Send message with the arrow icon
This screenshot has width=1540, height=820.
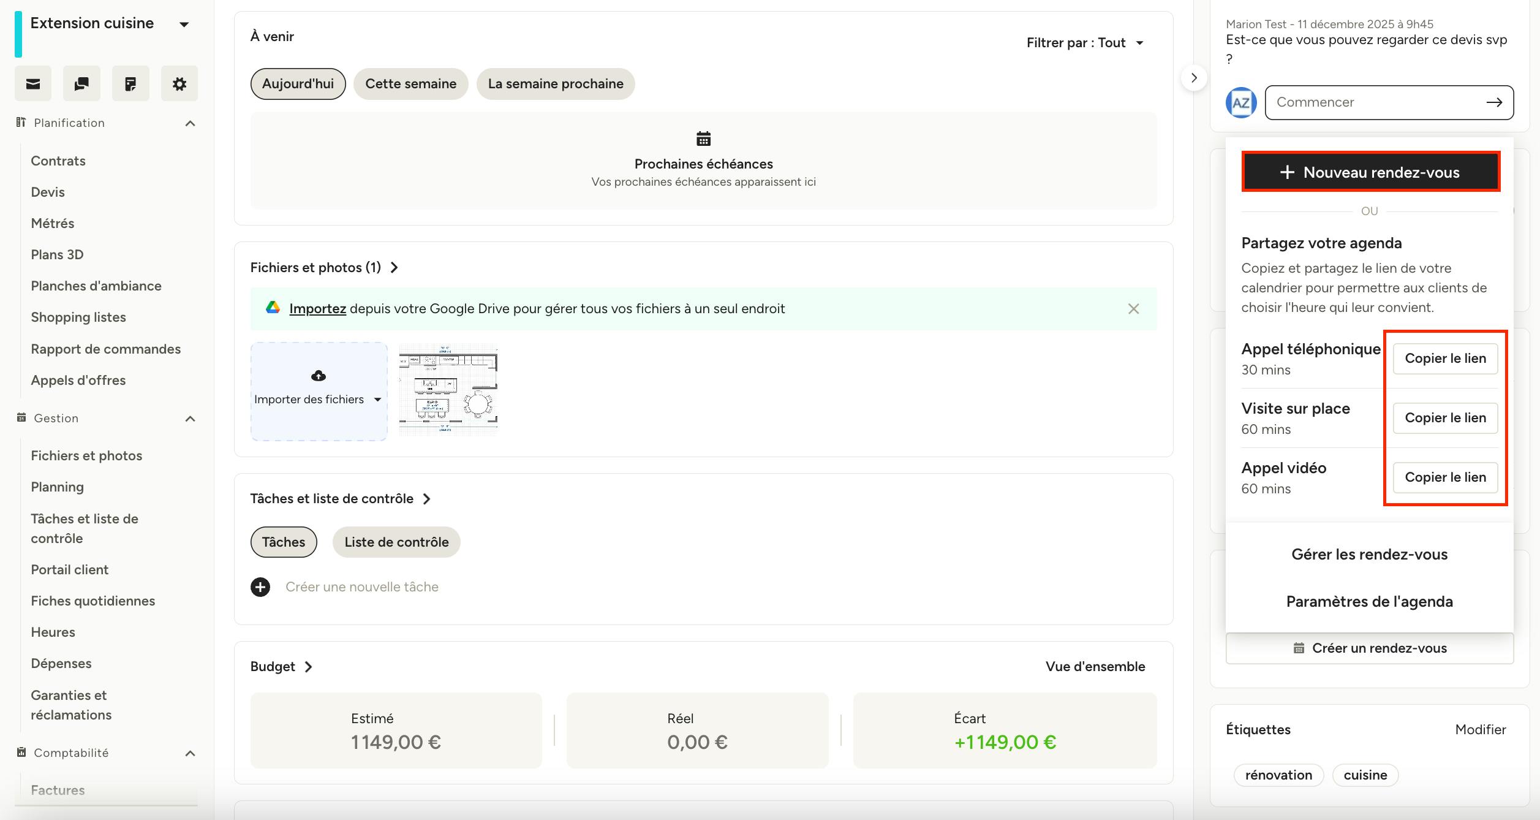pyautogui.click(x=1494, y=102)
